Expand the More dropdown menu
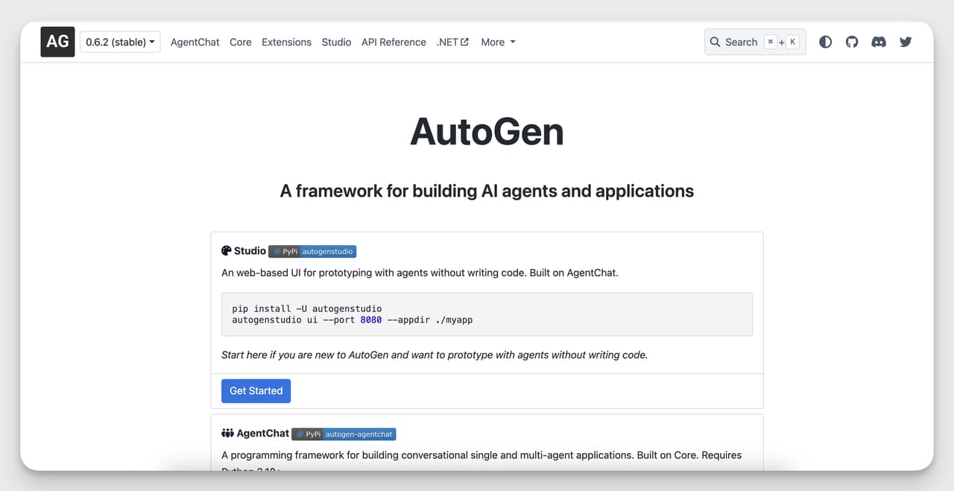The width and height of the screenshot is (954, 491). pyautogui.click(x=498, y=42)
